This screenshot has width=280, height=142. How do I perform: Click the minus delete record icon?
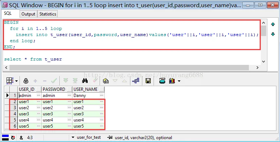pyautogui.click(x=45, y=81)
